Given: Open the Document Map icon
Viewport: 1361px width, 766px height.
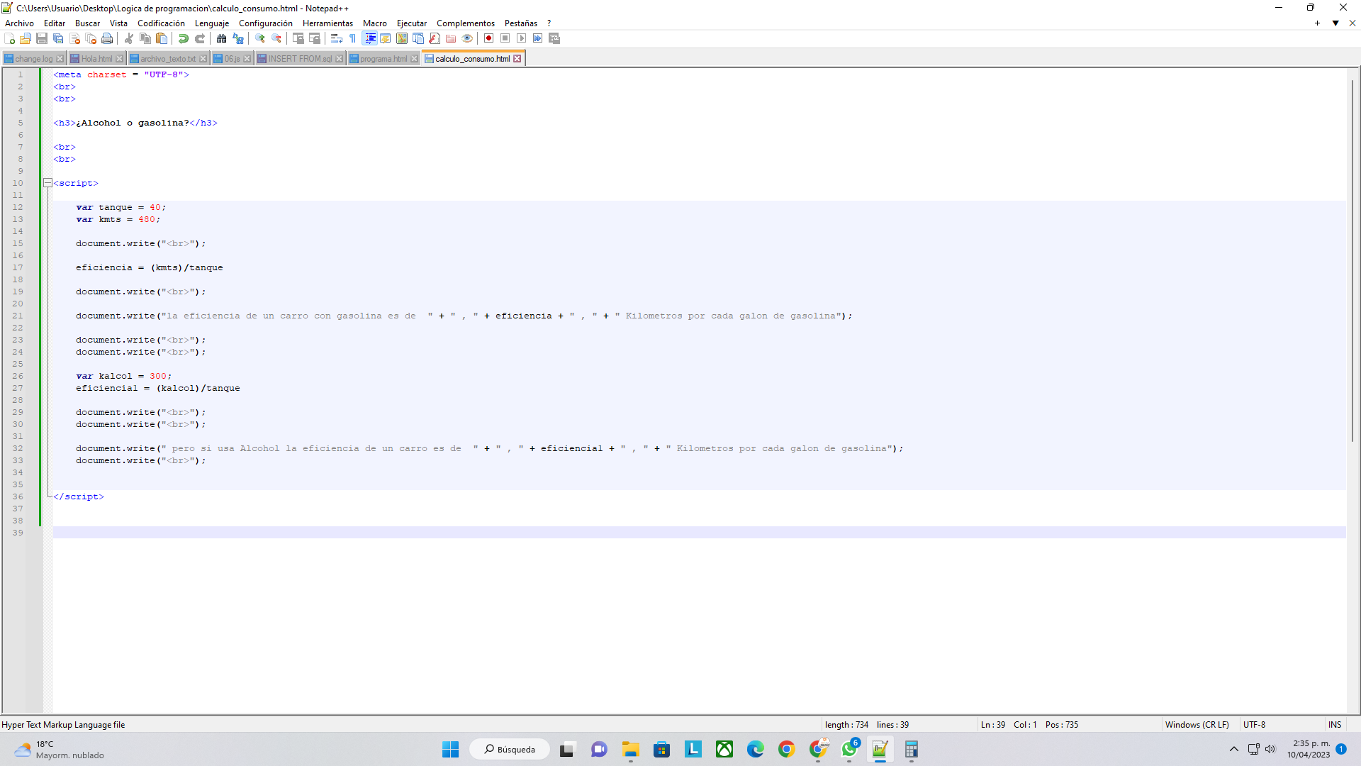Looking at the screenshot, I should [x=402, y=38].
